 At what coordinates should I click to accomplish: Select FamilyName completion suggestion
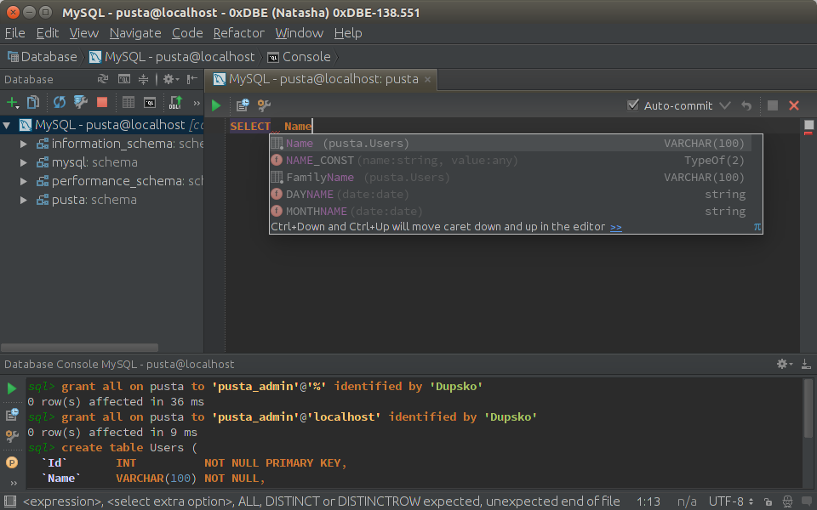320,178
